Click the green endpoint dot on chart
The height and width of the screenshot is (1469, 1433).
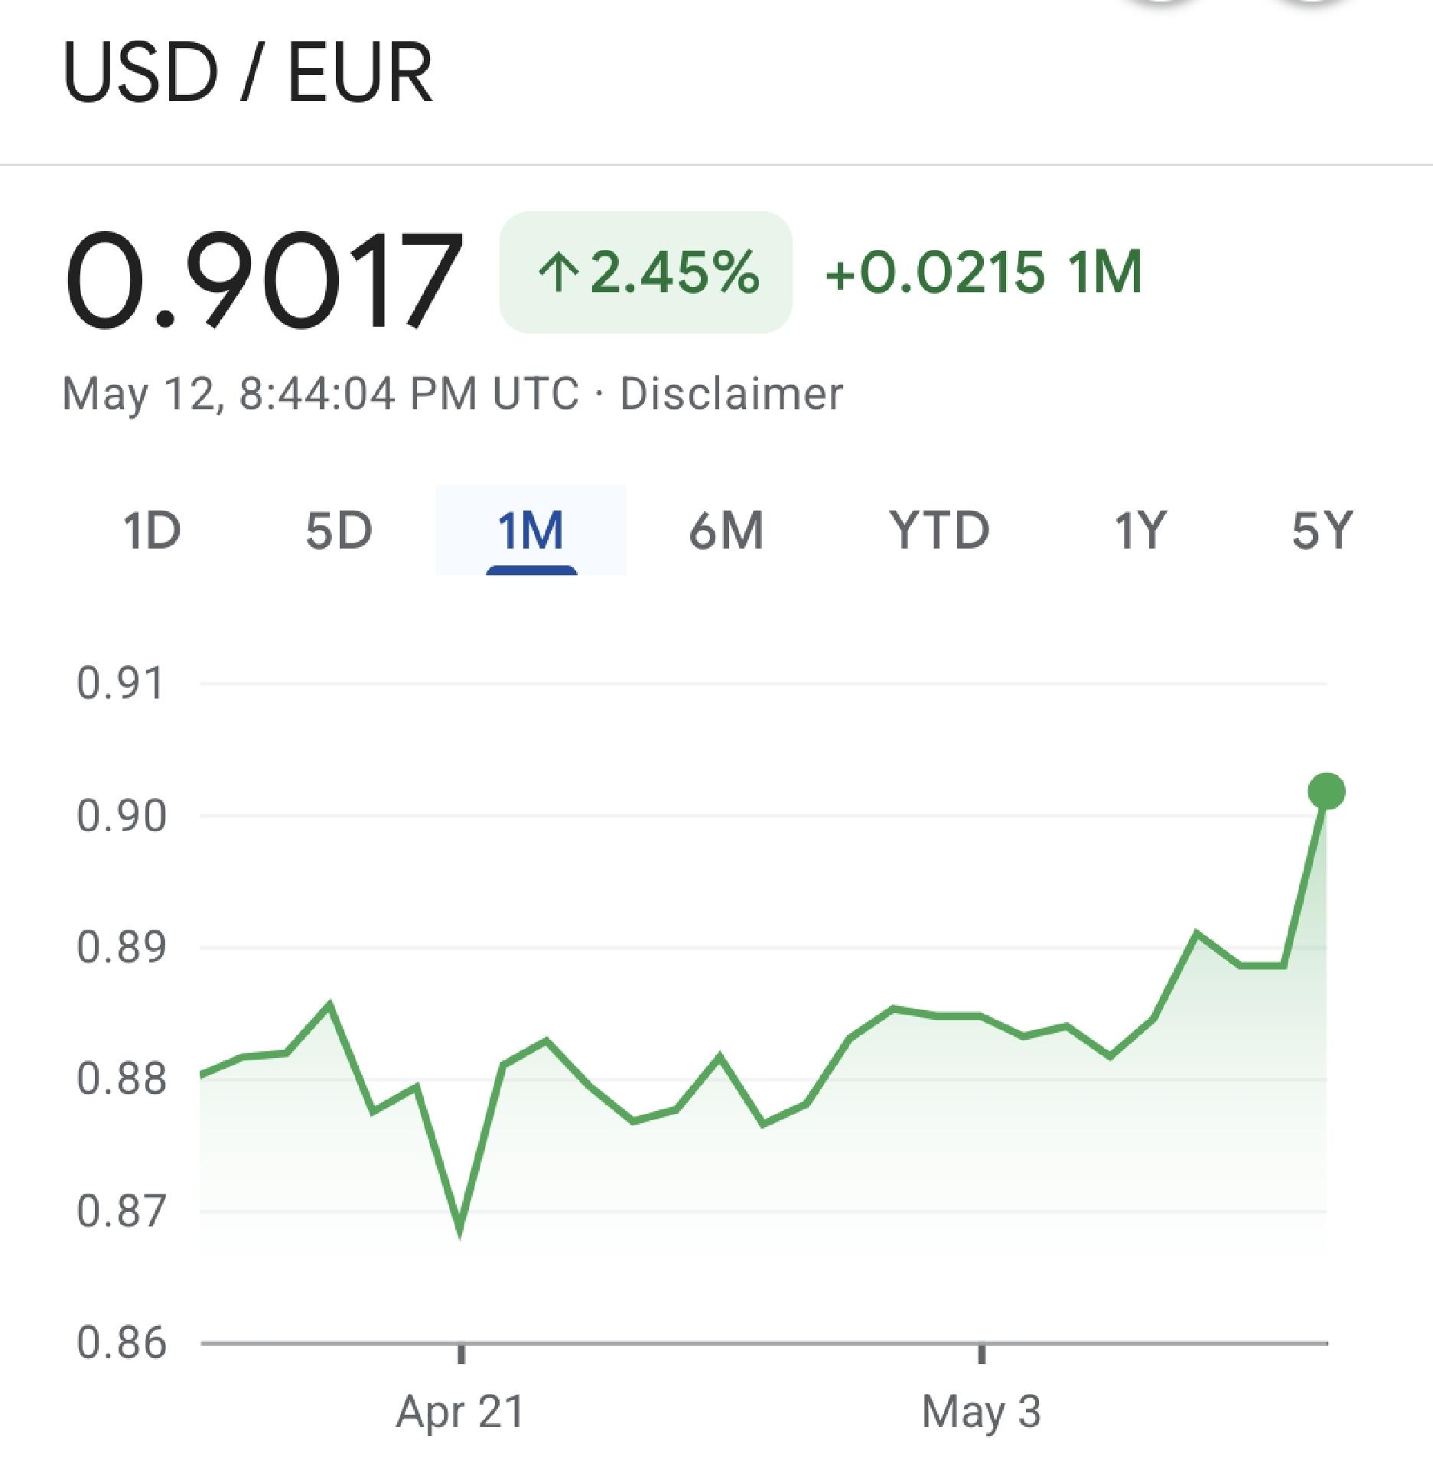tap(1327, 791)
